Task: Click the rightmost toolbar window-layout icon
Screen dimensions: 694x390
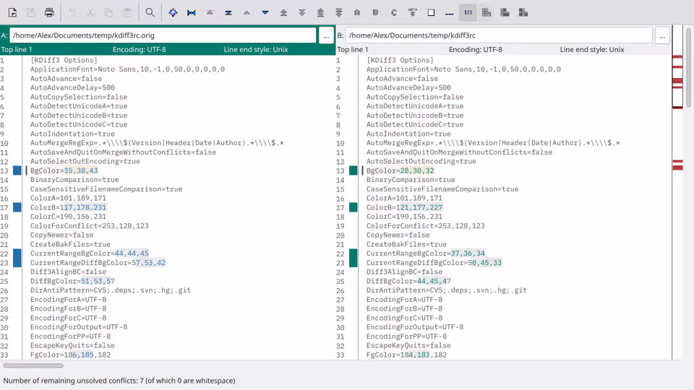Action: click(x=523, y=13)
